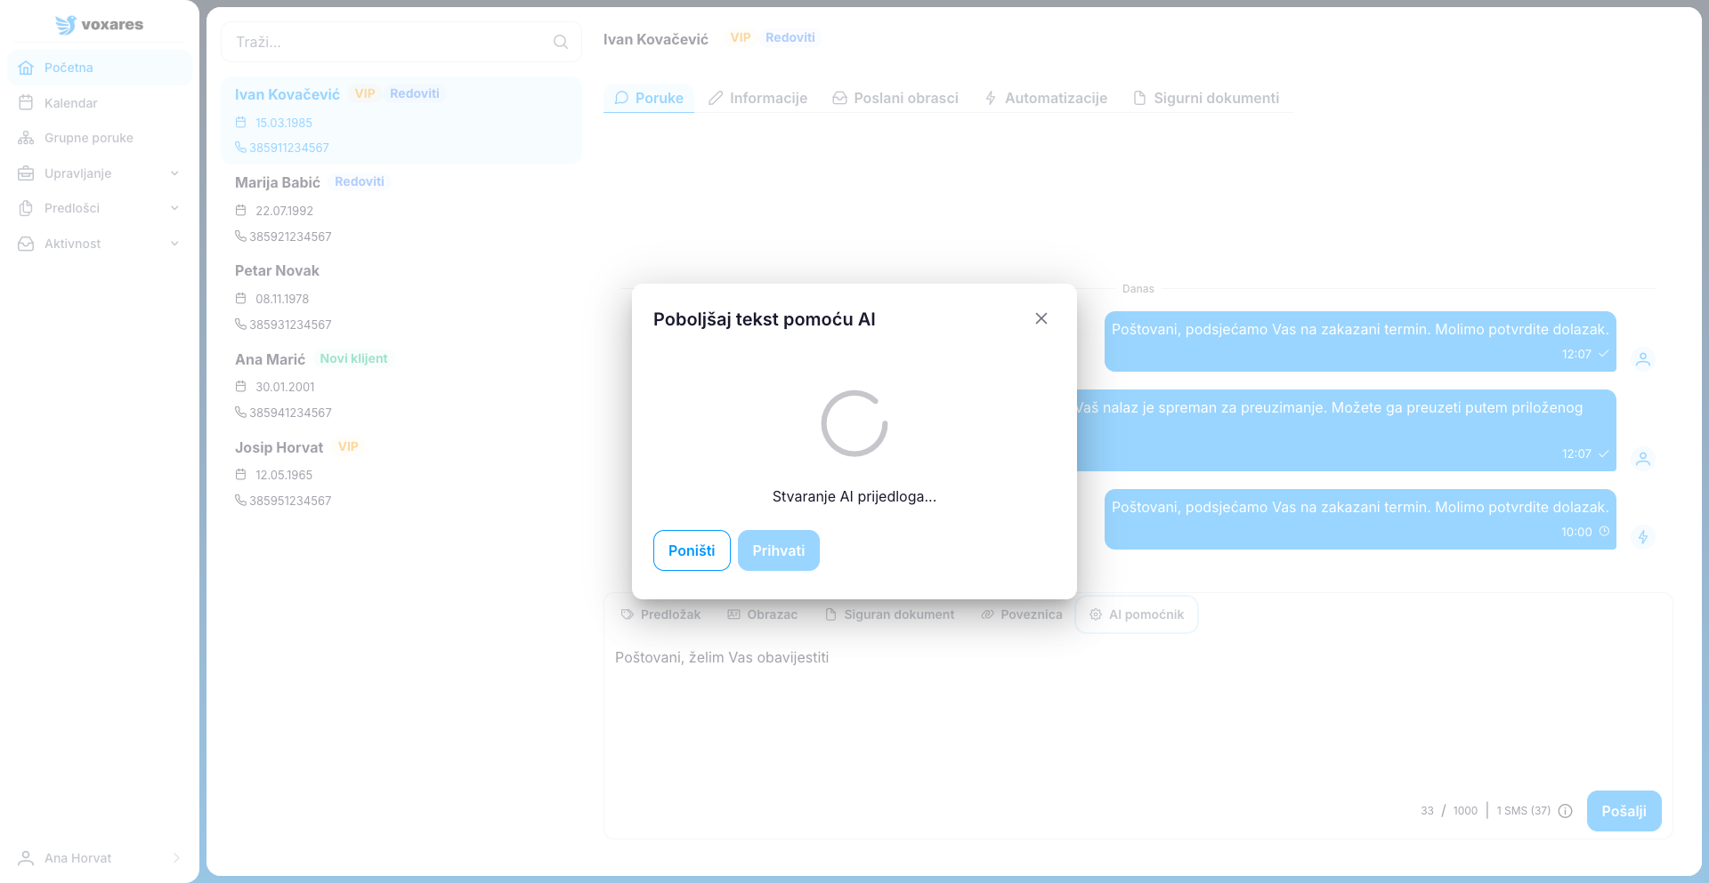Image resolution: width=1709 pixels, height=883 pixels.
Task: Open Kalendar from the sidebar
Action: point(70,103)
